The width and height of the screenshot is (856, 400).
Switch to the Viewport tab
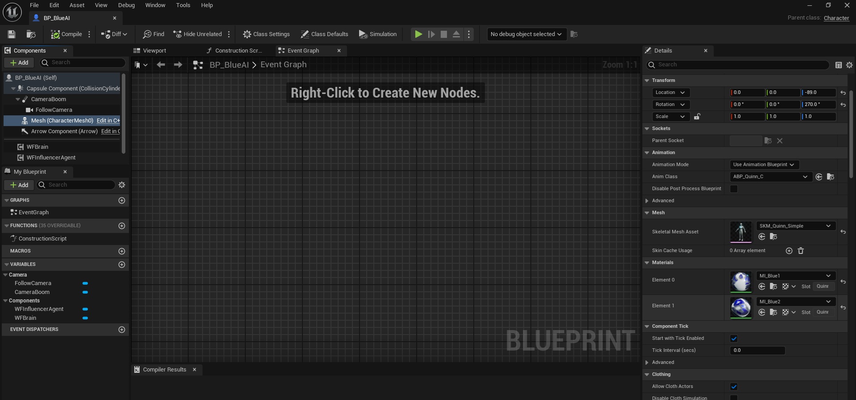tap(154, 51)
